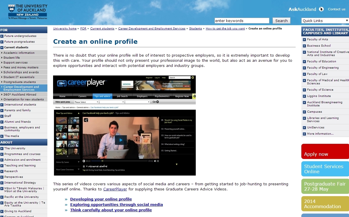Open the Please Select dropdown

86,102
